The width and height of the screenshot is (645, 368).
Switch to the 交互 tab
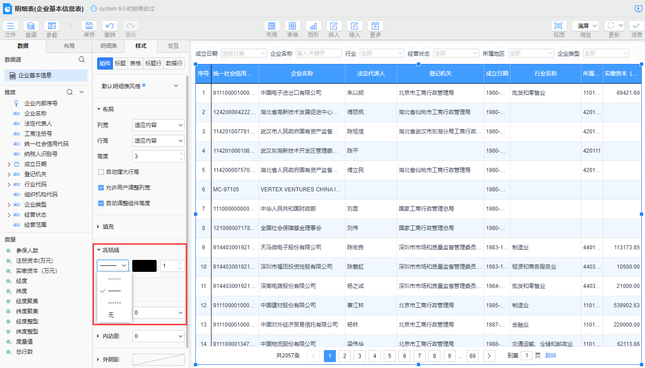tap(173, 46)
